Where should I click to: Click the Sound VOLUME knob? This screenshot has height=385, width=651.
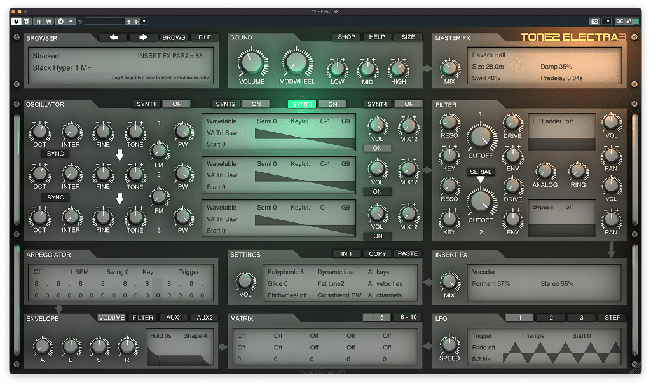252,63
